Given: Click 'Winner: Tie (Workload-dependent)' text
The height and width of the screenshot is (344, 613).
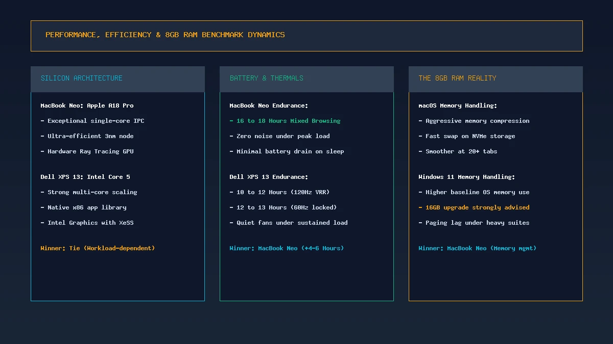Looking at the screenshot, I should pos(98,248).
